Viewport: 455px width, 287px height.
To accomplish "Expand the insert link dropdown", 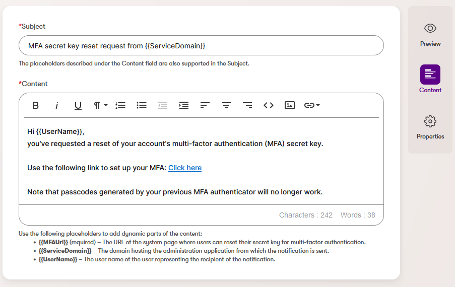I will (312, 105).
